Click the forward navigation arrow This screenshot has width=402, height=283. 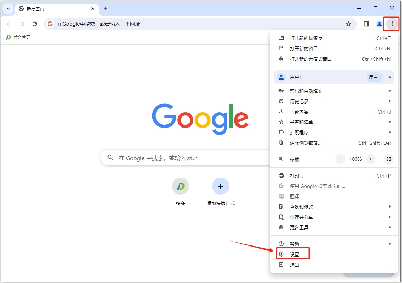click(22, 24)
